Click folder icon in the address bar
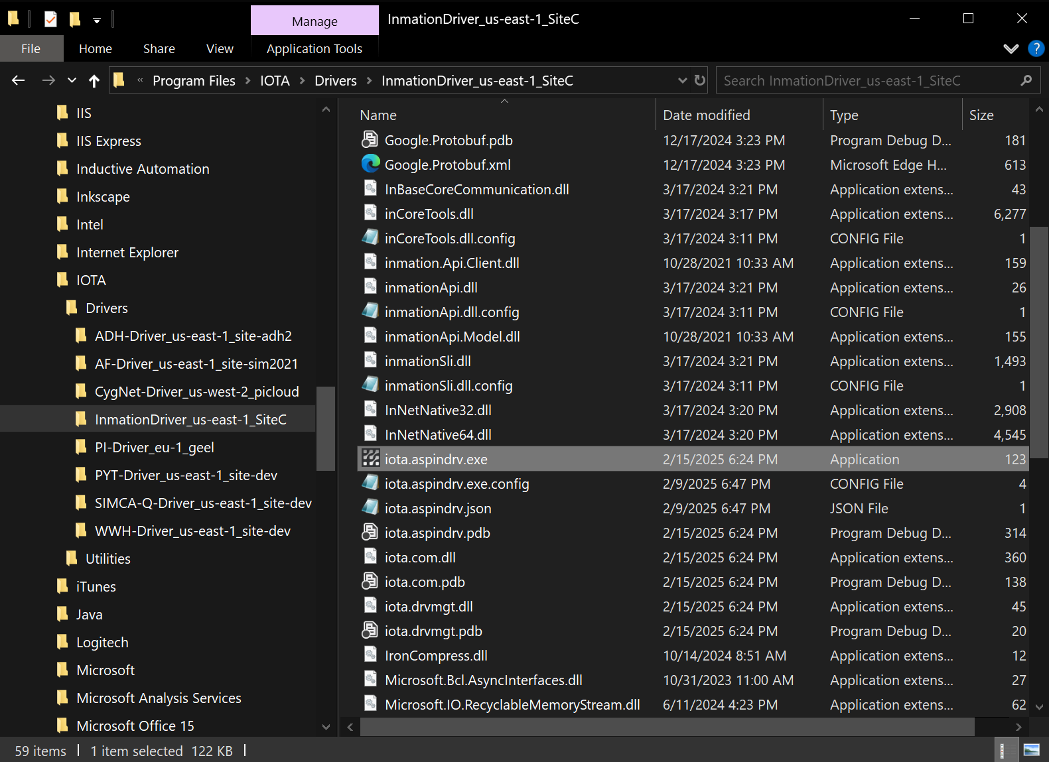 click(x=119, y=80)
